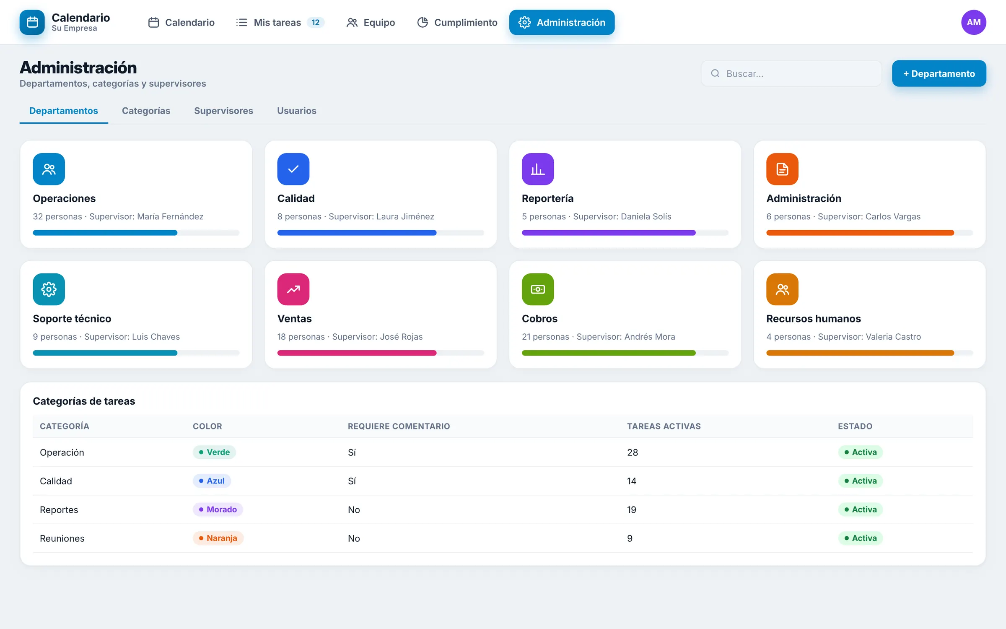Click the search magnifier icon
Viewport: 1006px width, 629px height.
pos(715,73)
